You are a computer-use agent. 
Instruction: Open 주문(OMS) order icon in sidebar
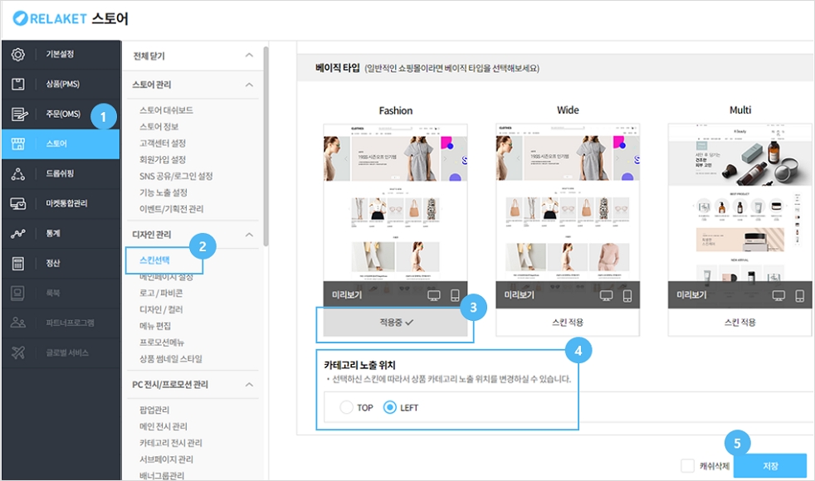pyautogui.click(x=18, y=114)
